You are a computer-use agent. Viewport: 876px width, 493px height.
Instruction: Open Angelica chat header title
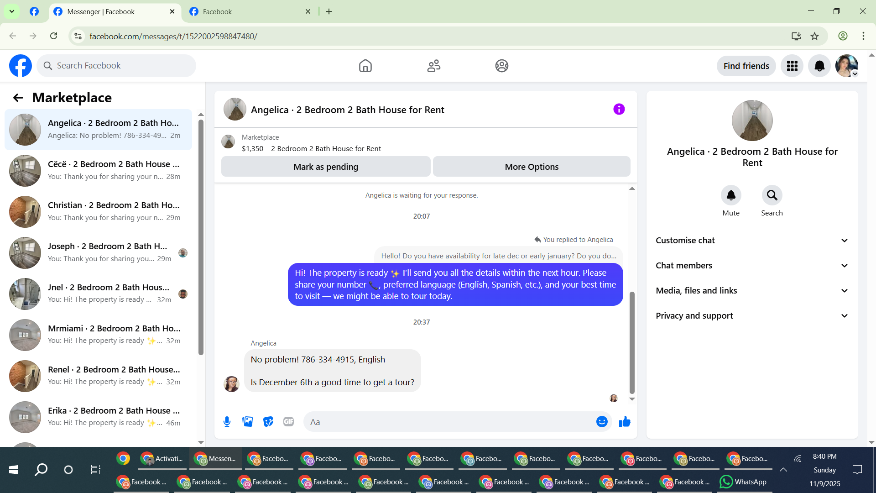(x=347, y=110)
